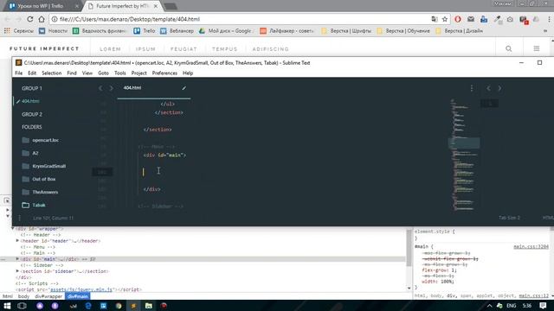Bookmark this page with the star icon
The height and width of the screenshot is (311, 554).
(445, 19)
